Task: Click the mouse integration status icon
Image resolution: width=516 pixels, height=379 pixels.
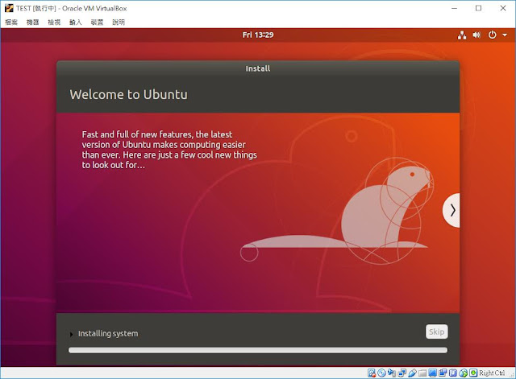Action: pos(463,373)
